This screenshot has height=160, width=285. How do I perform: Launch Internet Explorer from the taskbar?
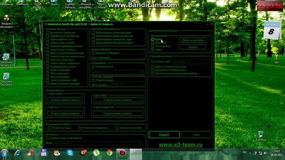click(x=17, y=153)
